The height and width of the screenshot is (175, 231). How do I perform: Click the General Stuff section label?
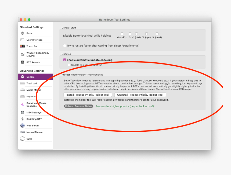tap(69, 28)
